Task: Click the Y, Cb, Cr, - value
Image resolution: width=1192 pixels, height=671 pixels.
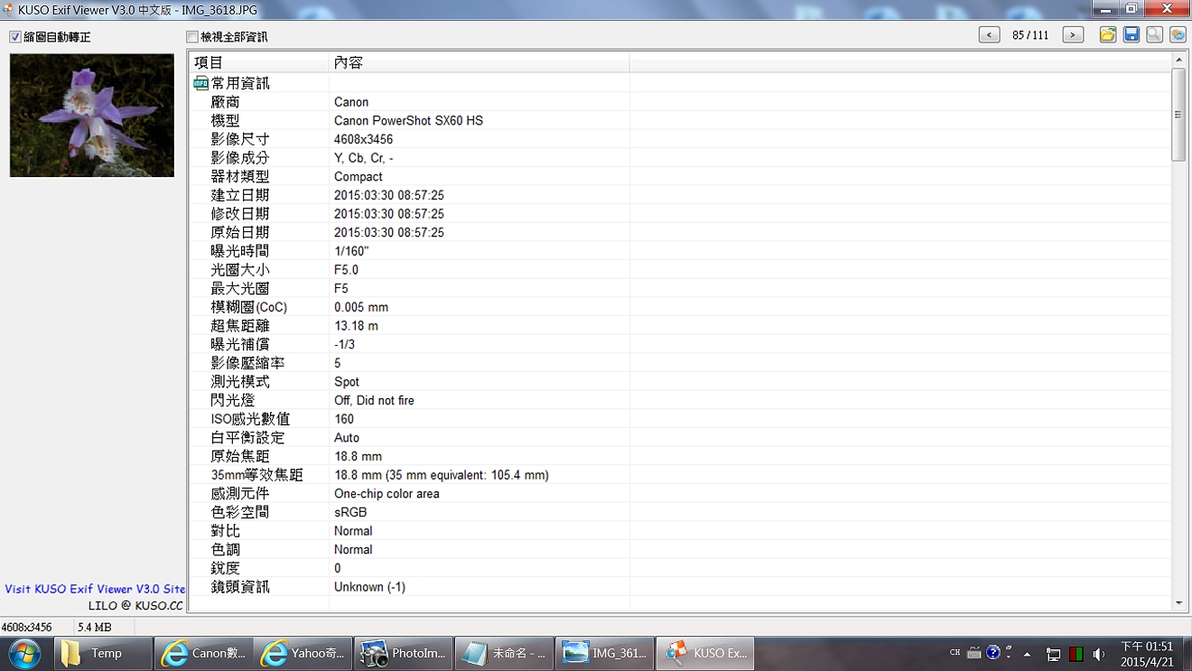Action: (x=364, y=158)
